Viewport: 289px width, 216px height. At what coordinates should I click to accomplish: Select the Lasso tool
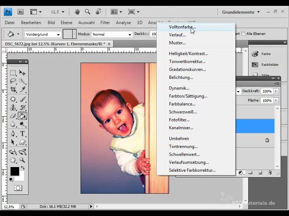click(x=13, y=81)
